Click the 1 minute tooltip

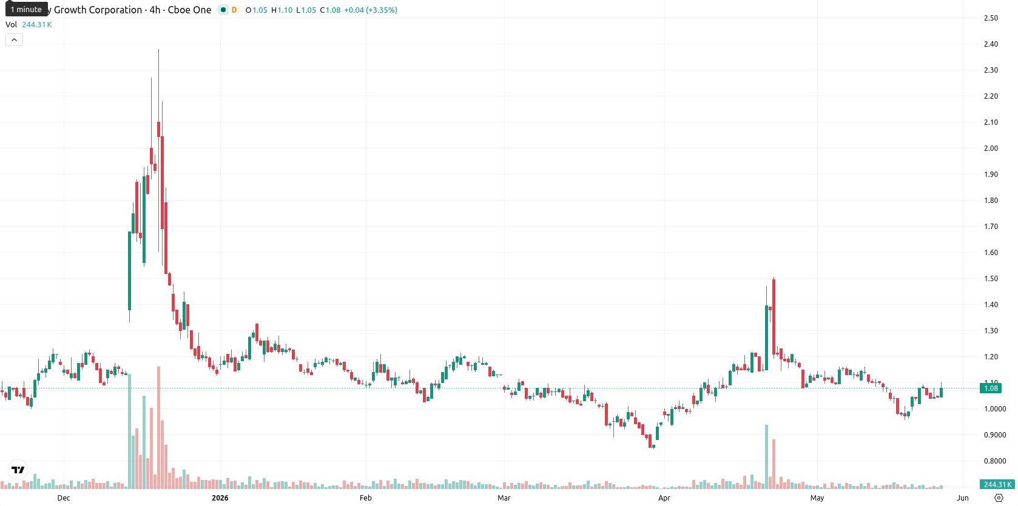pyautogui.click(x=26, y=9)
